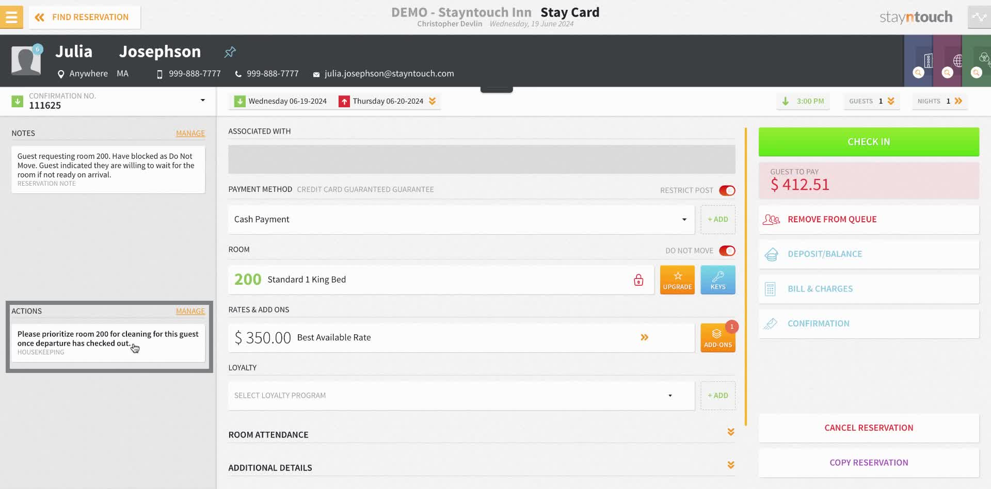The image size is (991, 489).
Task: Expand the stay dates chevron
Action: point(433,101)
